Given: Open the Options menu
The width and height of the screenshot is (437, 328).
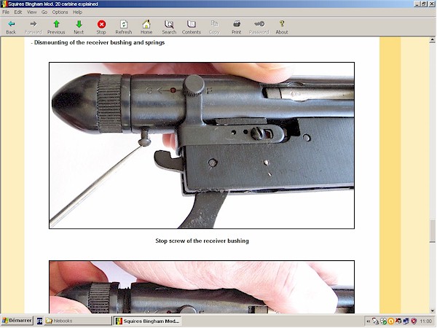Looking at the screenshot, I should (60, 12).
